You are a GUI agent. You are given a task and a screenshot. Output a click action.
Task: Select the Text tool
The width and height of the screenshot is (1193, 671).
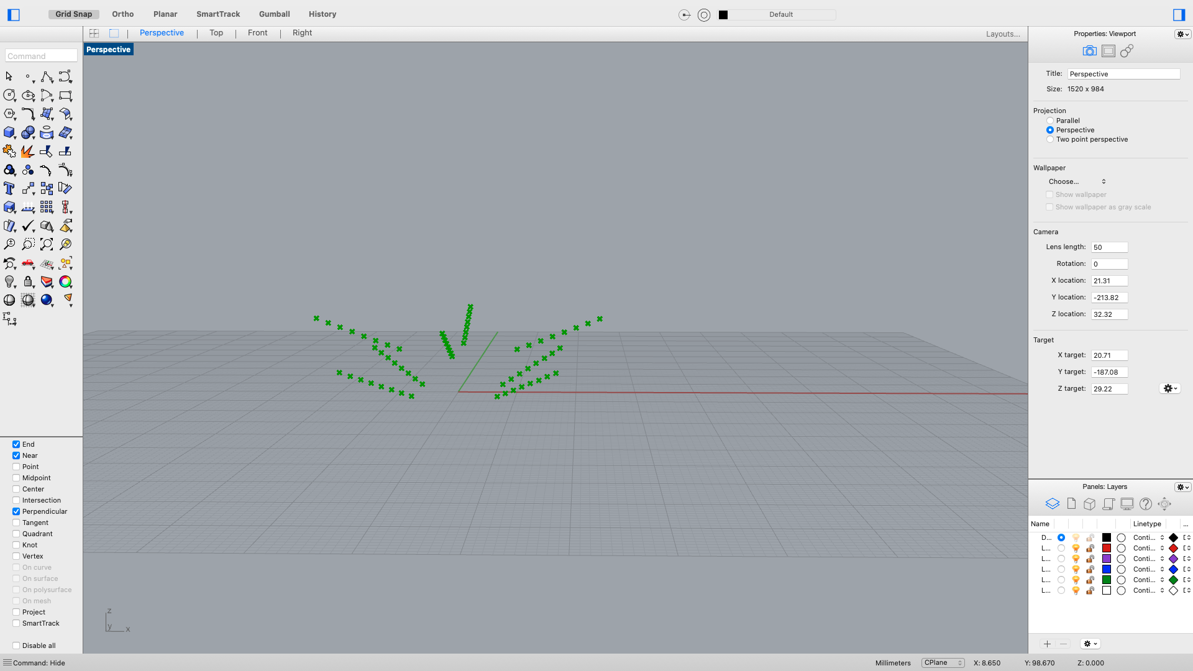(9, 188)
